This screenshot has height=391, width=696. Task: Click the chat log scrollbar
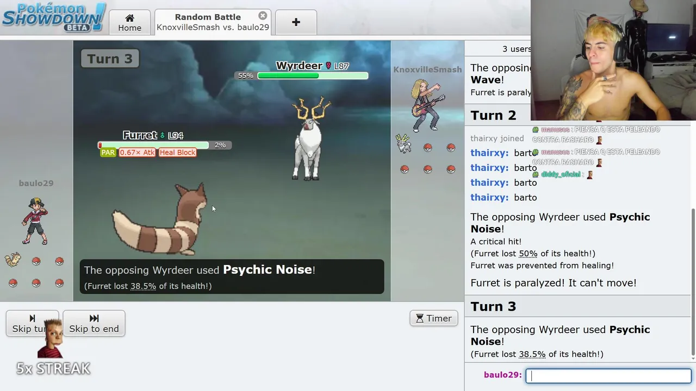pyautogui.click(x=693, y=282)
